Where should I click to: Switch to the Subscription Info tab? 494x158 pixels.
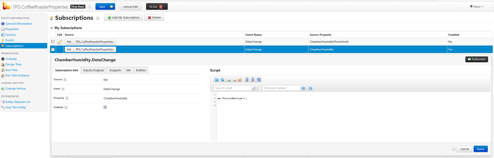(67, 70)
